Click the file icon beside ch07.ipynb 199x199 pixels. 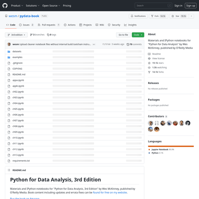9,121
